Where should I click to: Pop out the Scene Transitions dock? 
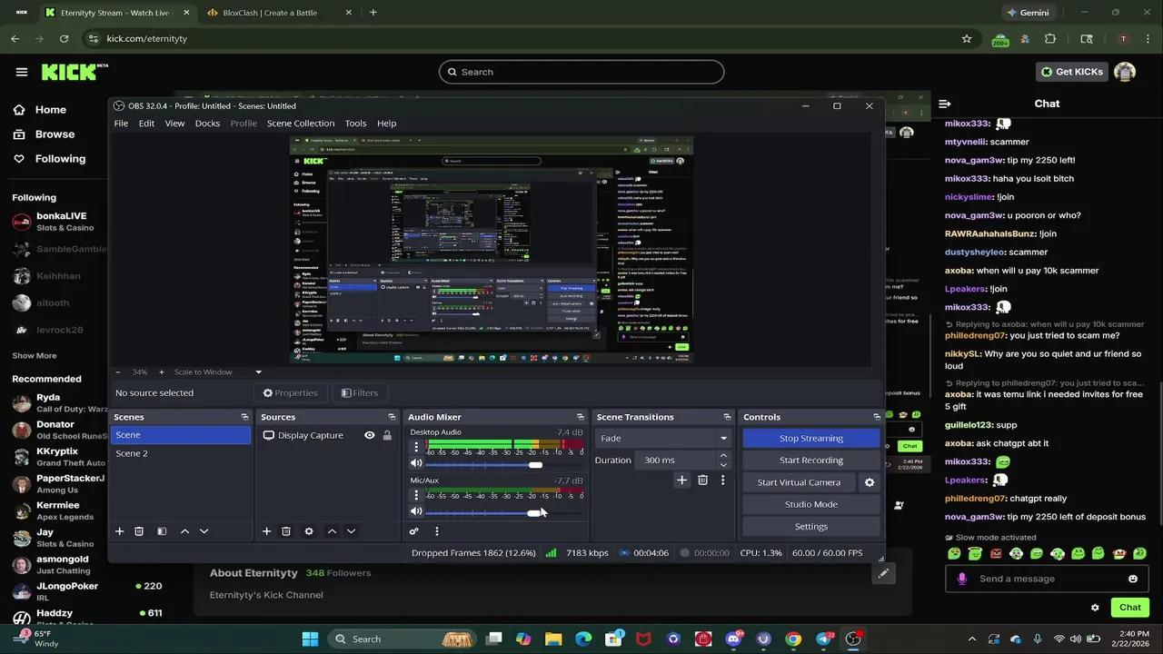coord(727,417)
